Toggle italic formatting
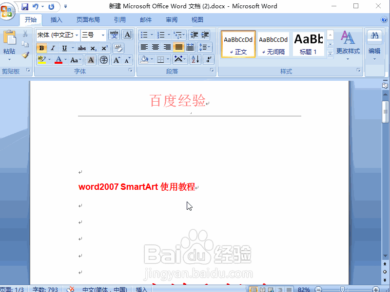Viewport: 390px width, 292px height. [53, 48]
